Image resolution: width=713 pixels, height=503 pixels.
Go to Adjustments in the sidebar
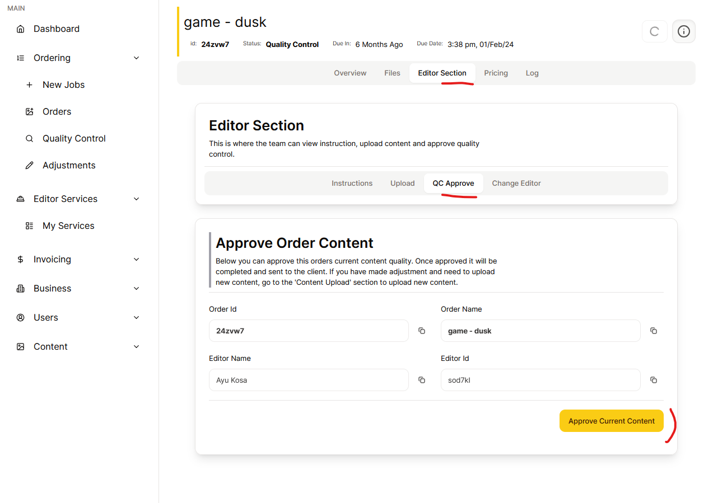point(69,166)
